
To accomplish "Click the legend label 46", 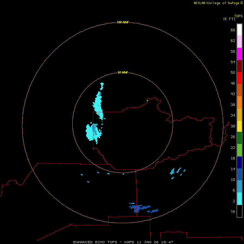I will point(233,84).
